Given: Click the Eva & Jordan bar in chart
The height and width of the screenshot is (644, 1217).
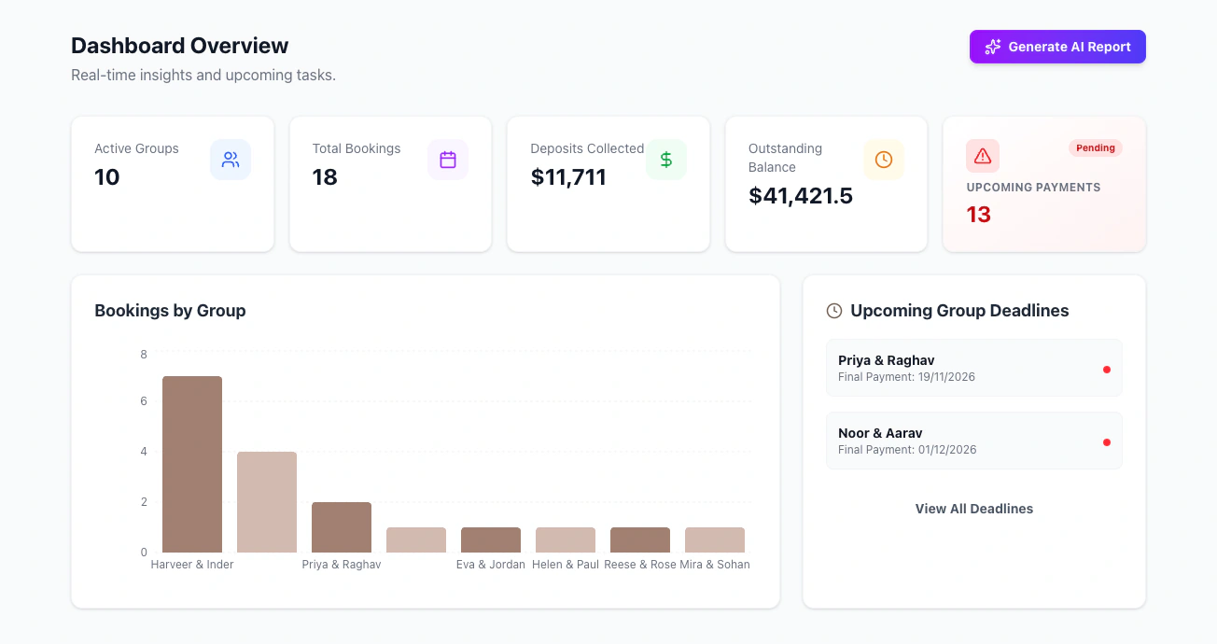Looking at the screenshot, I should coord(491,539).
